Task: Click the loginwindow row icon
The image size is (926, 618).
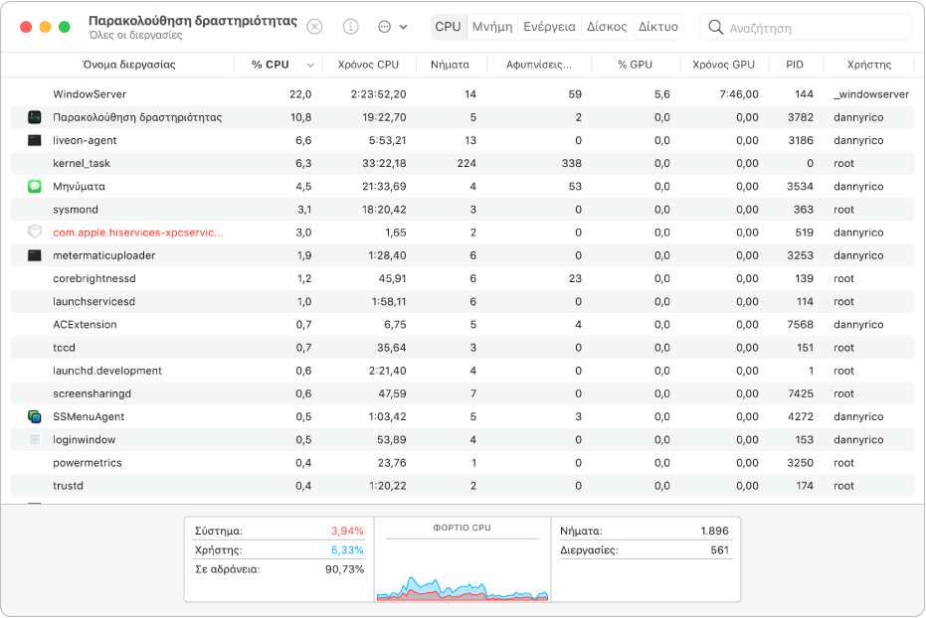Action: click(x=35, y=440)
